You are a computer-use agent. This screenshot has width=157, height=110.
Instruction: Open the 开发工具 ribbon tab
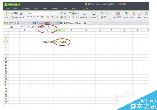pyautogui.click(x=84, y=8)
